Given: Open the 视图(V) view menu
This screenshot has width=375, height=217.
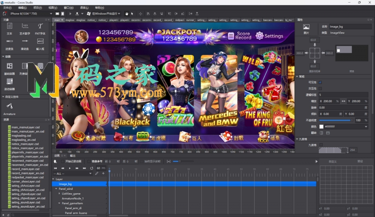Looking at the screenshot, I should pyautogui.click(x=53, y=8).
